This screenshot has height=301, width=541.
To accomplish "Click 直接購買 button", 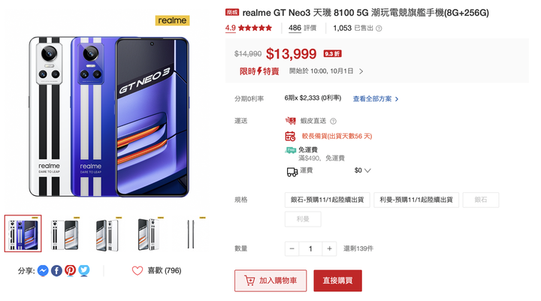I will [x=338, y=281].
